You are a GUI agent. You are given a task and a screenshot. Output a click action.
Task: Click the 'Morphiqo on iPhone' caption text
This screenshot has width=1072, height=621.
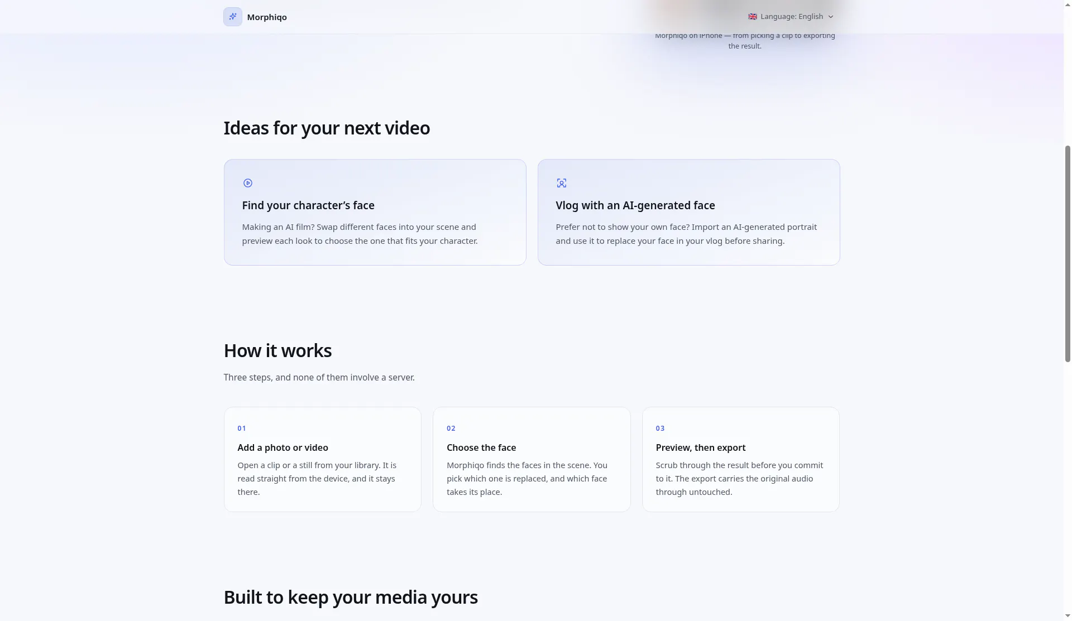(745, 41)
